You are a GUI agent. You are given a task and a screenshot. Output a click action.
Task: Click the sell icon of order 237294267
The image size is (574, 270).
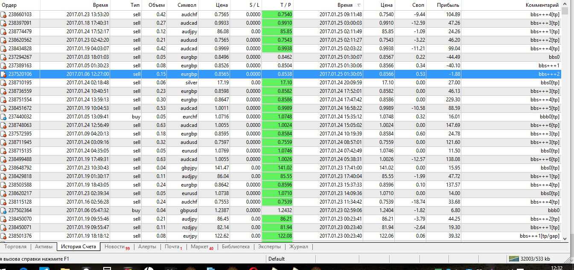(x=4, y=57)
